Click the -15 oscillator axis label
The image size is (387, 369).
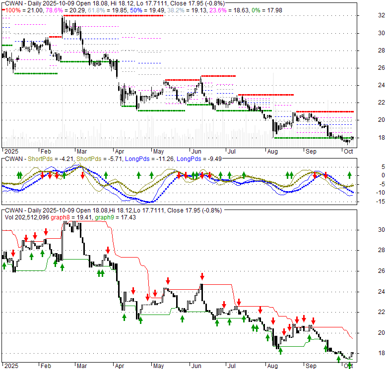(381, 202)
